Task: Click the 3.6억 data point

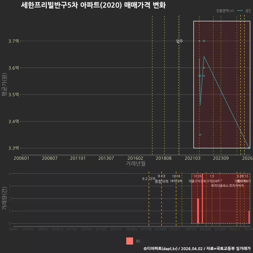Action: pyautogui.click(x=204, y=68)
